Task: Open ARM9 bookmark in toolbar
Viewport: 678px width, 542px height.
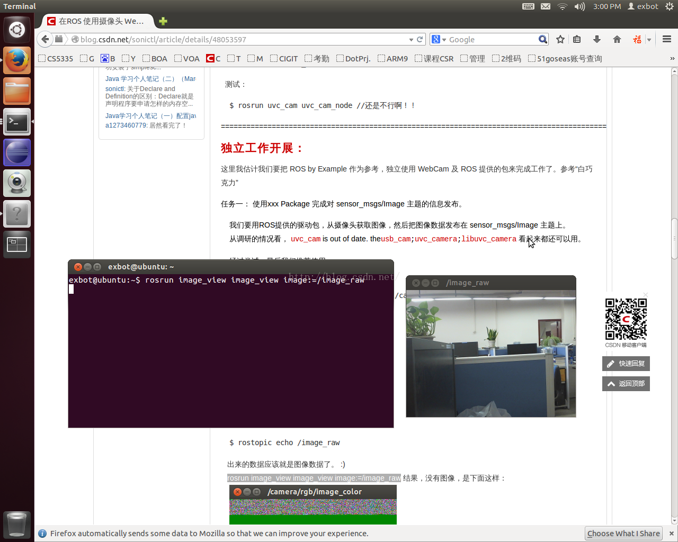Action: [x=392, y=59]
